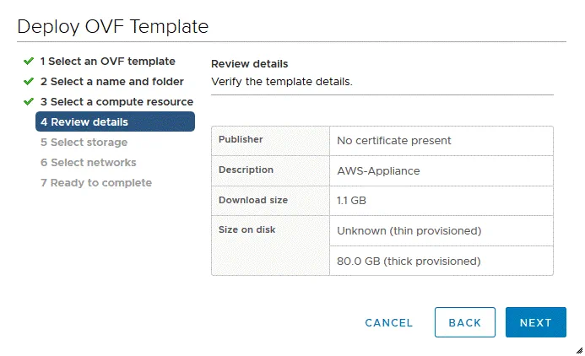This screenshot has height=356, width=585.
Task: Click the Unknown (thin provisioned) value
Action: tap(409, 230)
